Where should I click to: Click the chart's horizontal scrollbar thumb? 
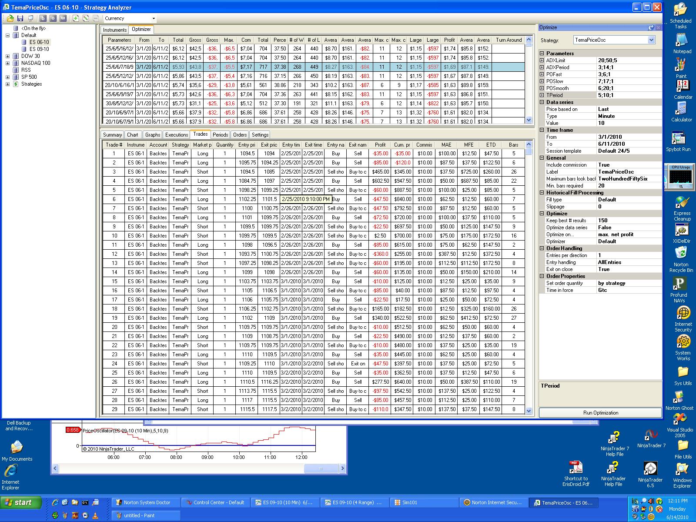point(321,468)
